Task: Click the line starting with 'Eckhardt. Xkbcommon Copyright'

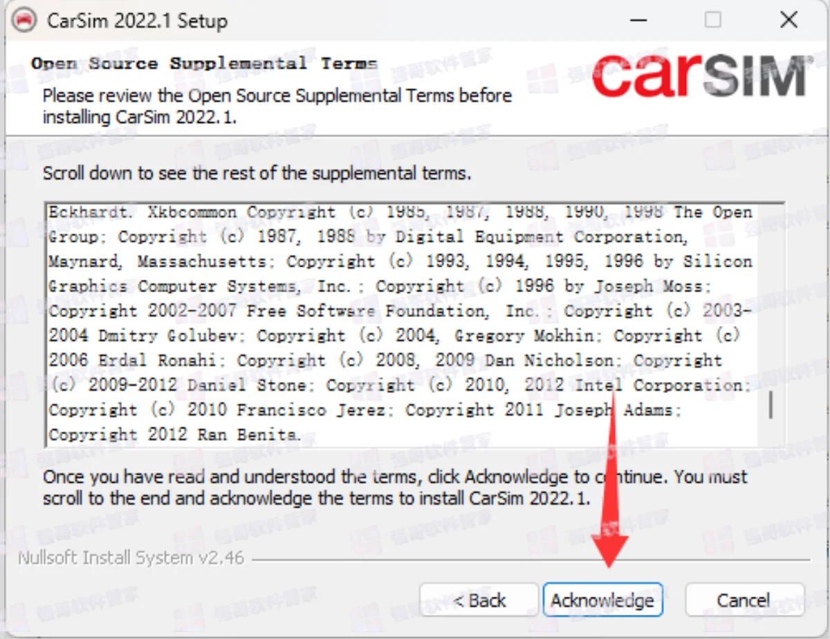Action: [x=400, y=212]
